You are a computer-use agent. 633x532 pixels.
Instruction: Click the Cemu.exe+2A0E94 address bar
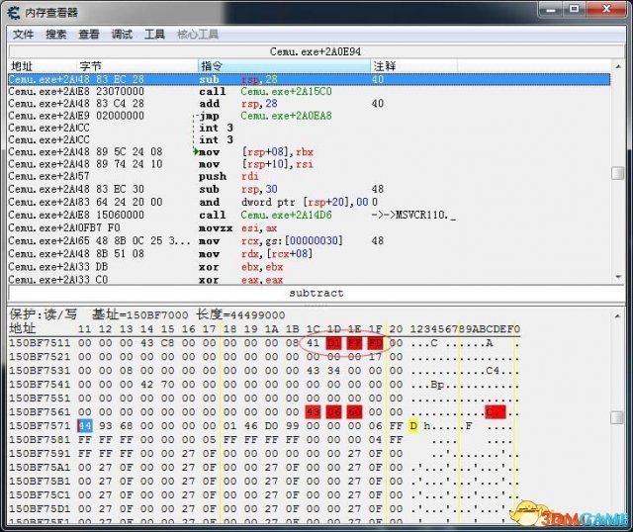pyautogui.click(x=316, y=51)
